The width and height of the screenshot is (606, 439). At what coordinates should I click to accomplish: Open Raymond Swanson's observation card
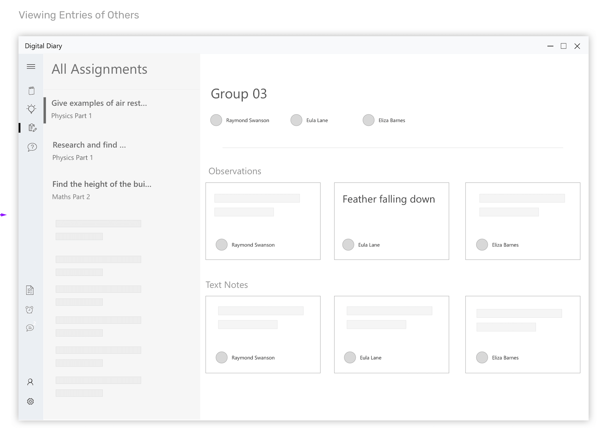(x=263, y=221)
